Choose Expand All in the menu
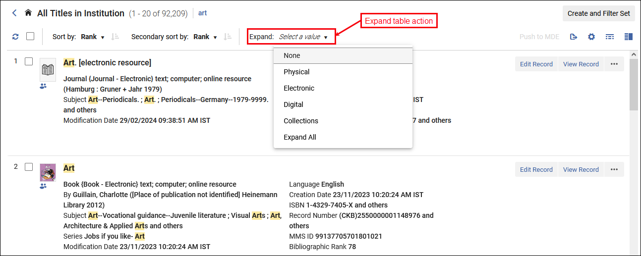Screen dimensions: 641x256 click(x=343, y=137)
